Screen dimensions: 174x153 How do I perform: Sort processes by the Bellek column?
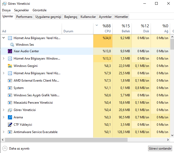(x=126, y=28)
